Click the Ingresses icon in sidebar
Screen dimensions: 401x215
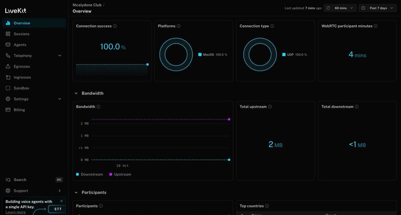tap(8, 77)
